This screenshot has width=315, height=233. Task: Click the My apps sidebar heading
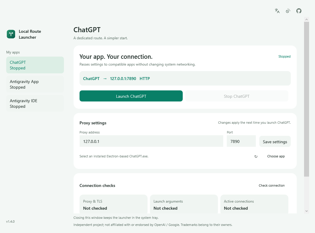13,52
